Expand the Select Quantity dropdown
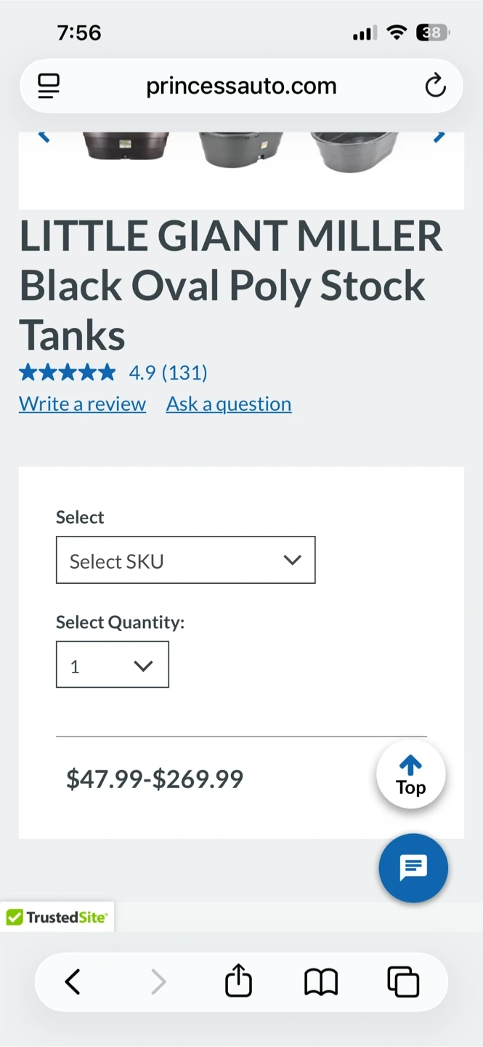Viewport: 483px width, 1047px height. [113, 665]
